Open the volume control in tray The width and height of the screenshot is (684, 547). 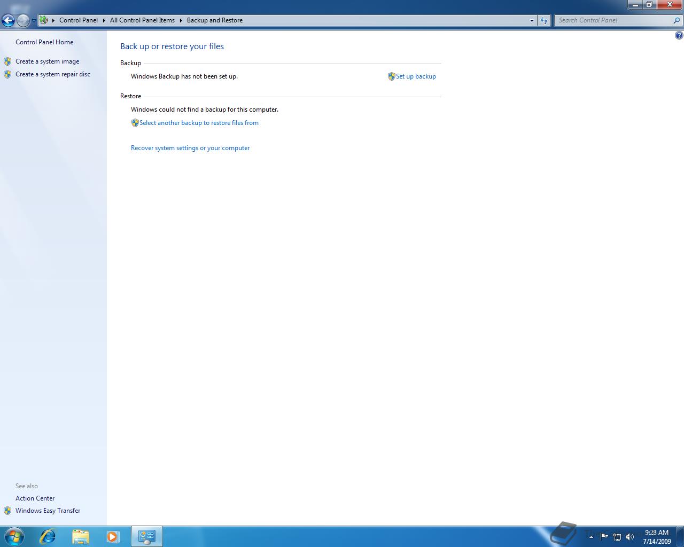630,537
